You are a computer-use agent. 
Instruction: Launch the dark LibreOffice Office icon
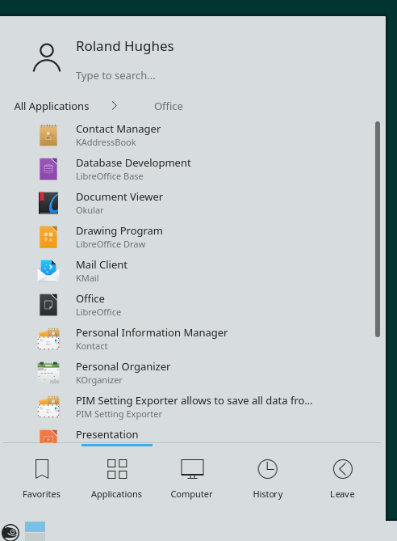48,305
